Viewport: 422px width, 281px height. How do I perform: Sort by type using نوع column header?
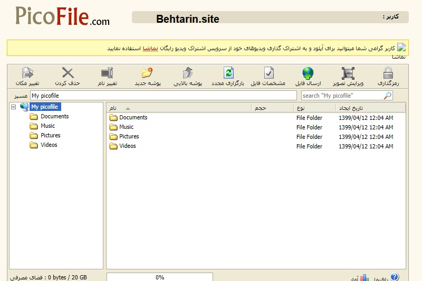pyautogui.click(x=314, y=108)
